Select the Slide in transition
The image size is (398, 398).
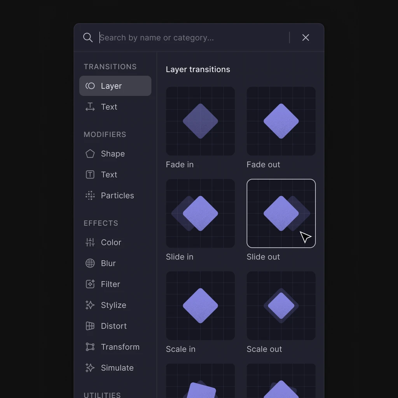coord(200,213)
